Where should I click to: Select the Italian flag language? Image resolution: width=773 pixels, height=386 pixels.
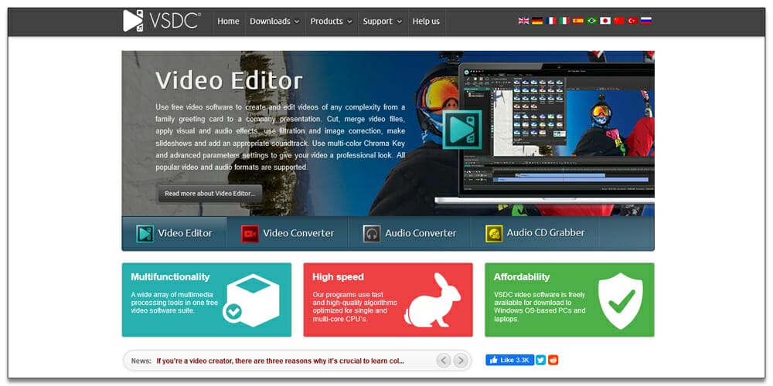[564, 21]
